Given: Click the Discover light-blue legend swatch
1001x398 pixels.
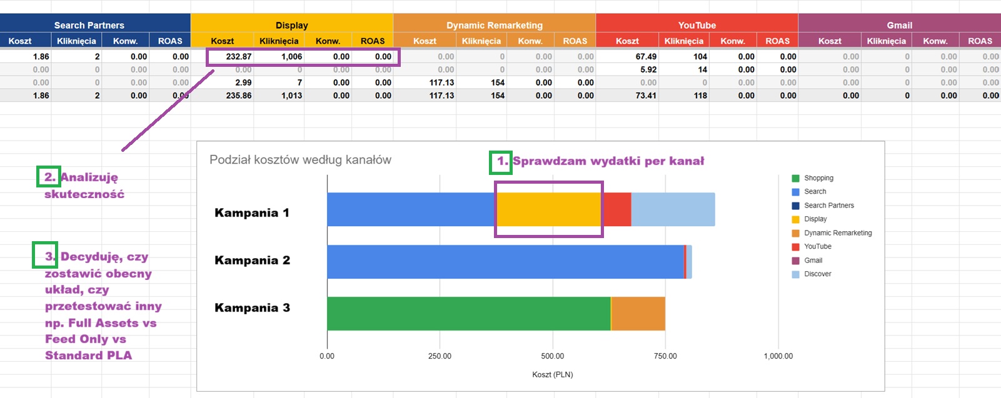Looking at the screenshot, I should [795, 274].
